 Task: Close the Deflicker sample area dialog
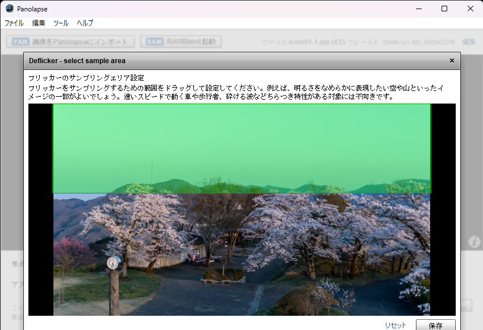point(452,61)
